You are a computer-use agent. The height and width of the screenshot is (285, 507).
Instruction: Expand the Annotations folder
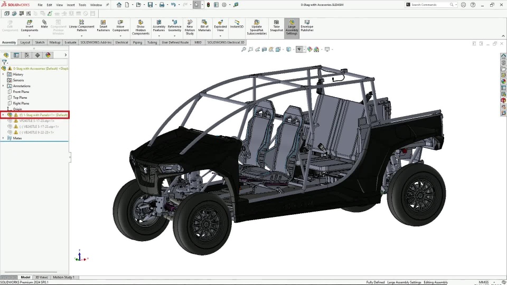[3, 86]
